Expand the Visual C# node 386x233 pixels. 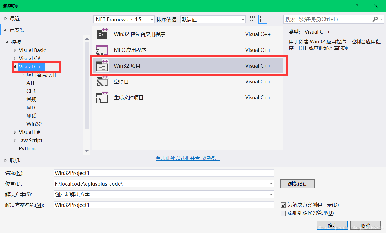click(x=15, y=58)
